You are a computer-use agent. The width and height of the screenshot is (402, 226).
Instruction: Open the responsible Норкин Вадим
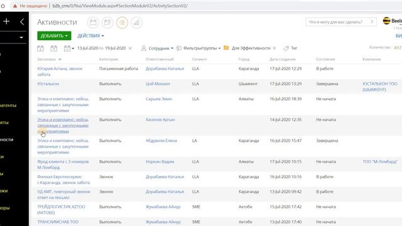point(160,162)
